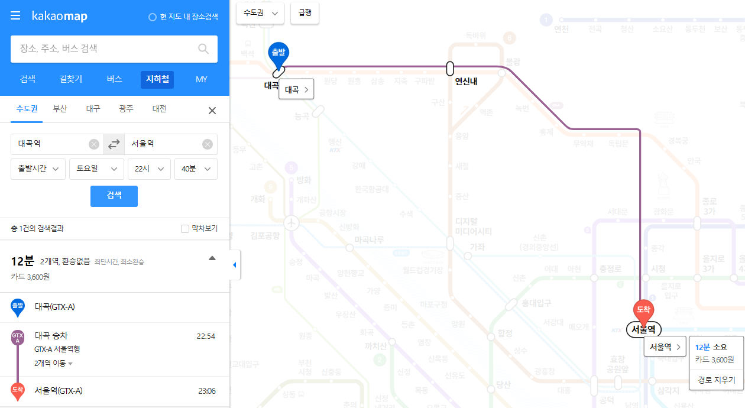Select the 광주 region tab
Screen dimensions: 745x408
click(x=127, y=109)
